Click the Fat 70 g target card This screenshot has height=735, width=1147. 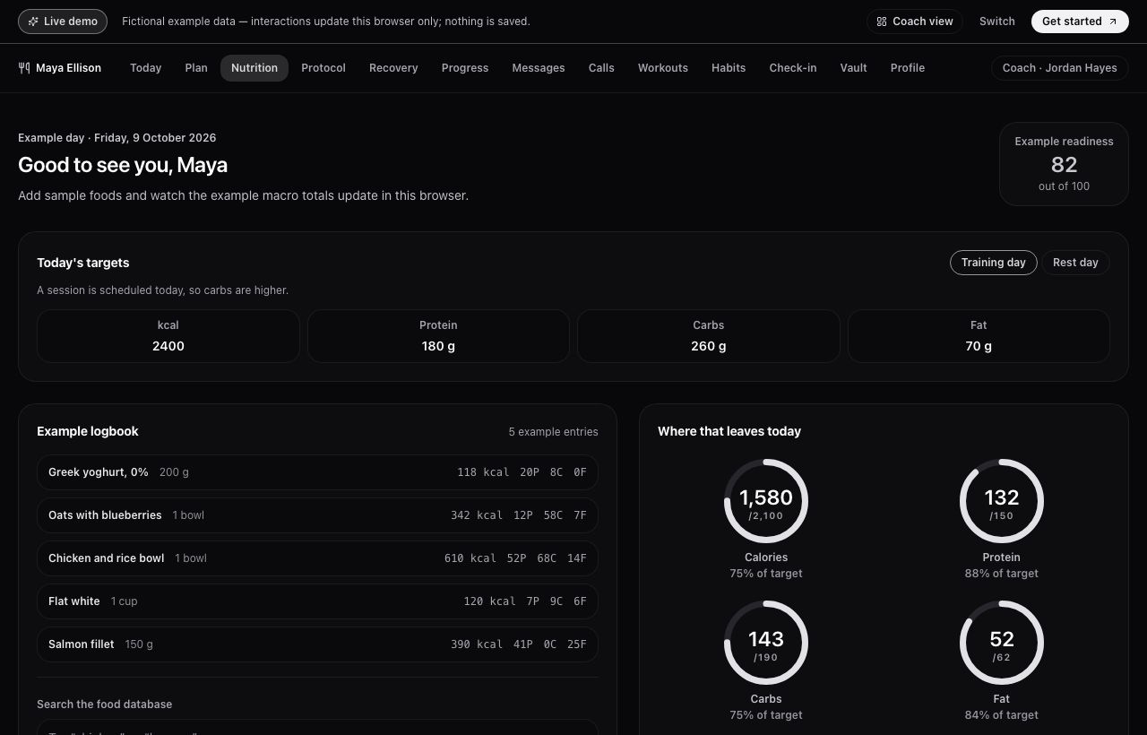[979, 336]
